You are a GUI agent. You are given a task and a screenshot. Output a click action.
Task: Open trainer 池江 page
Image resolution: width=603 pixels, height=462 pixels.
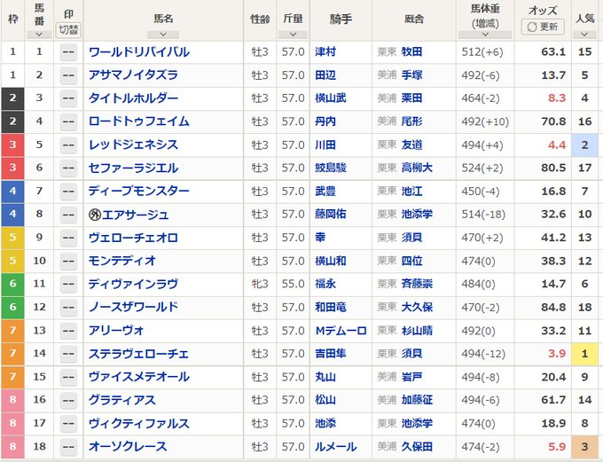point(411,191)
